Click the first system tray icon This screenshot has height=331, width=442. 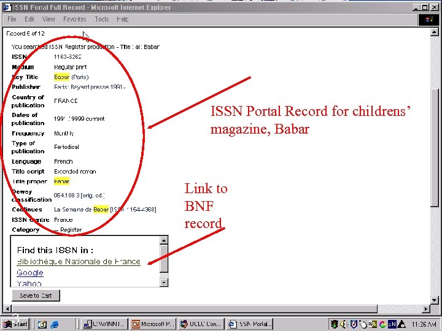pyautogui.click(x=334, y=324)
